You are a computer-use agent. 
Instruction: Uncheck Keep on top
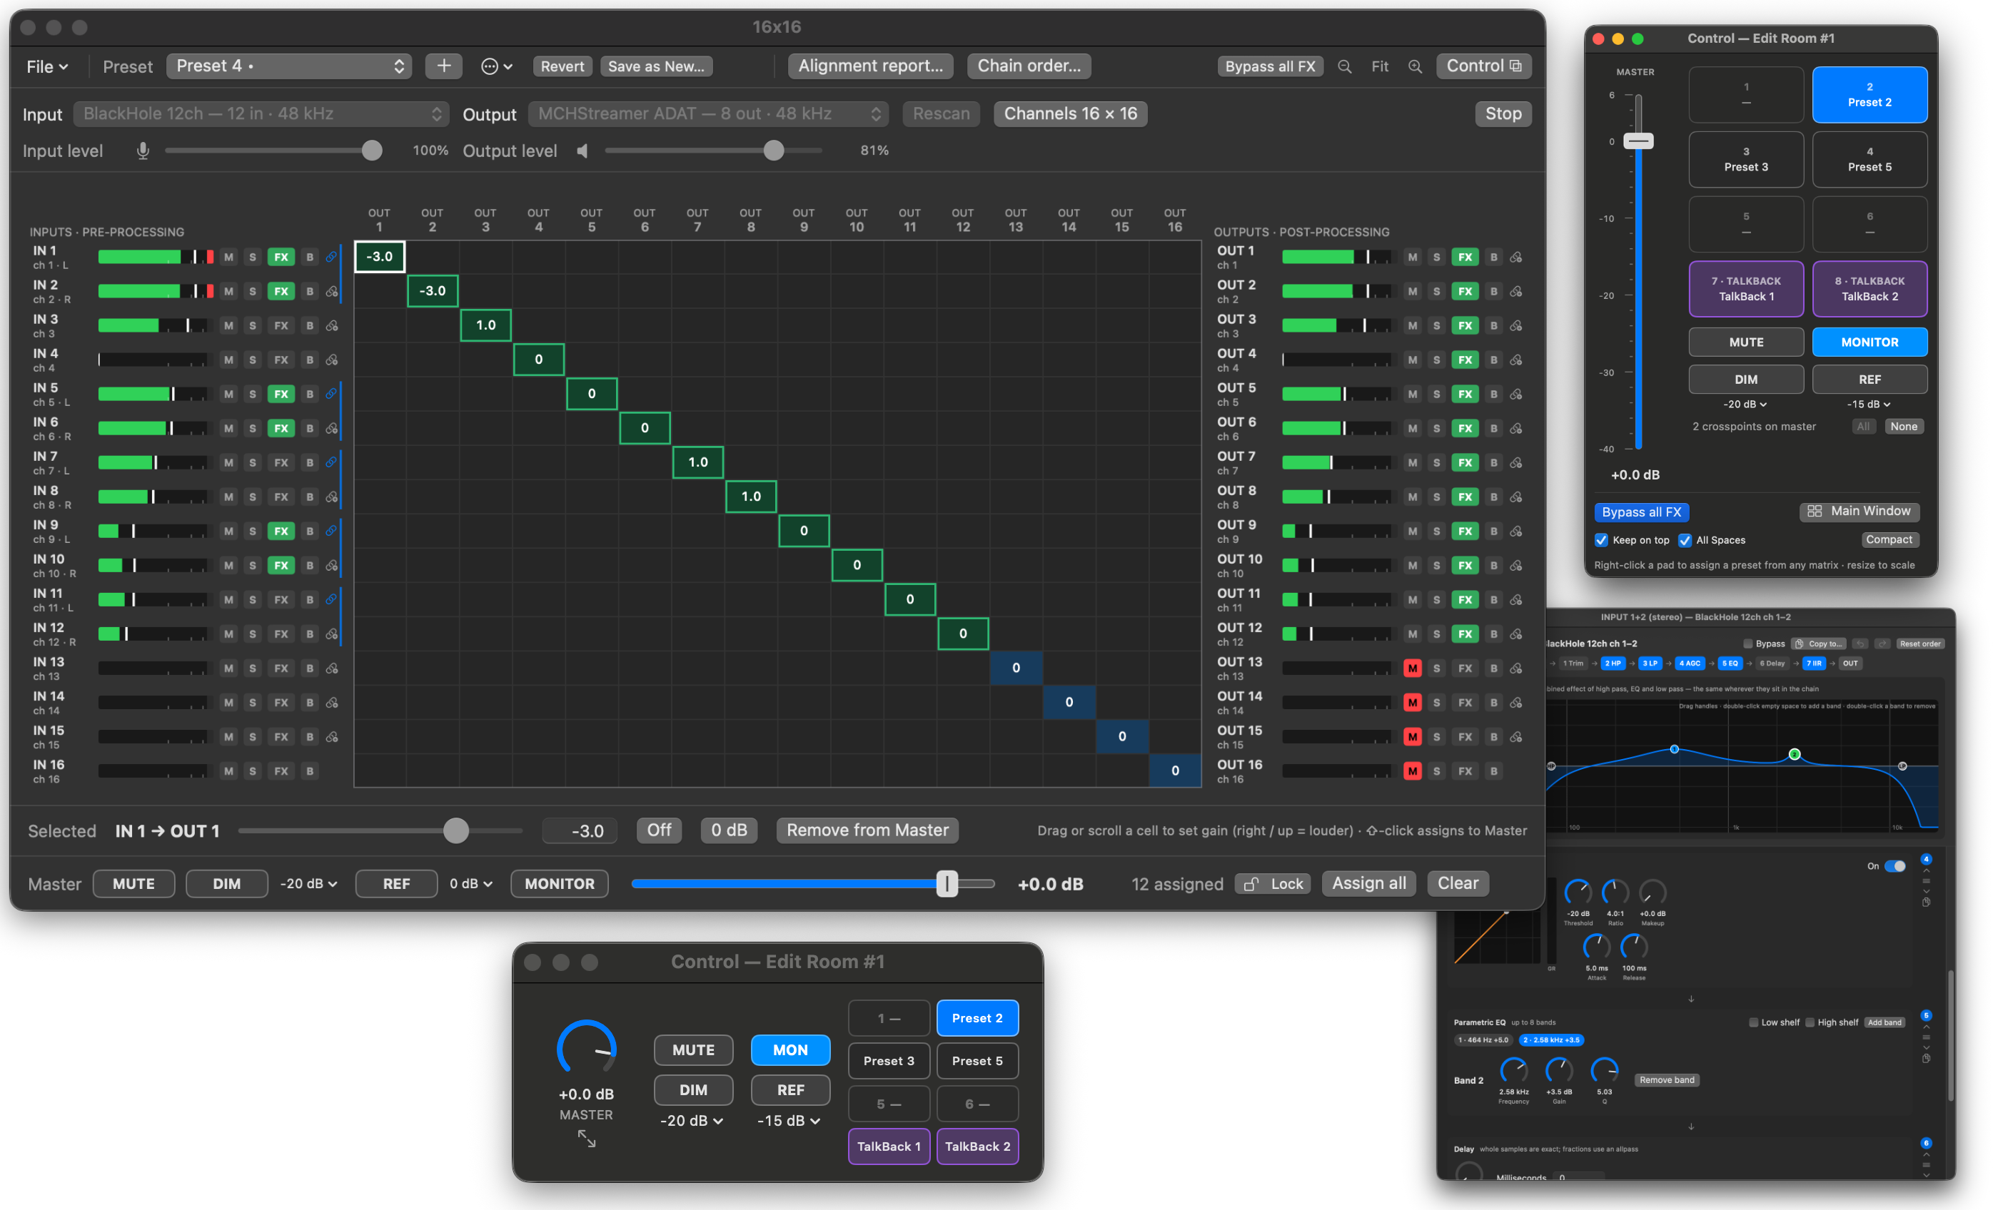coord(1602,540)
